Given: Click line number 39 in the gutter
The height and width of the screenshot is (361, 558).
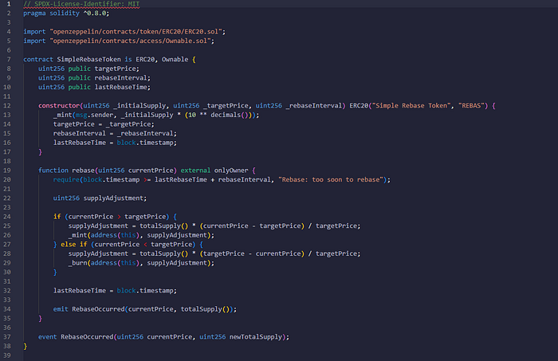Looking at the screenshot, I should pyautogui.click(x=7, y=355).
